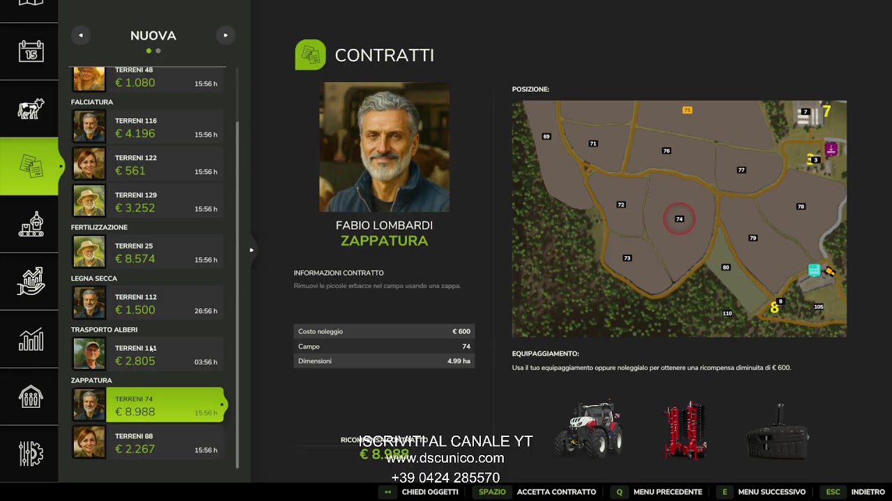Click field 72 label on map
Screen dimensions: 892x501
click(x=621, y=205)
